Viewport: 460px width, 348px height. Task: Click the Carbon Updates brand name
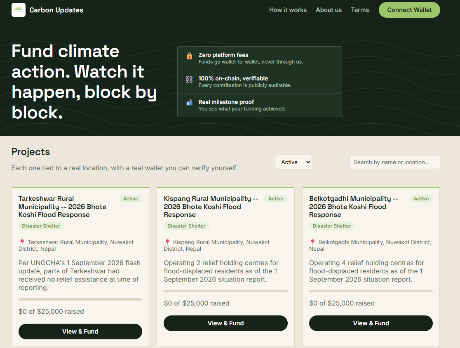coord(56,10)
